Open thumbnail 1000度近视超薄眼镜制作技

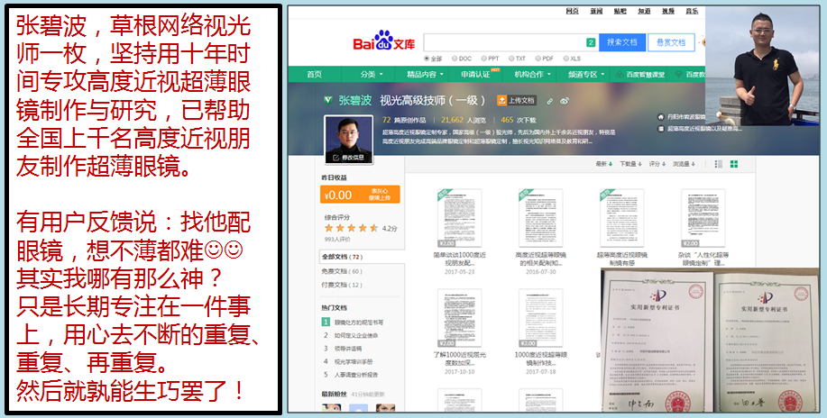(x=540, y=318)
